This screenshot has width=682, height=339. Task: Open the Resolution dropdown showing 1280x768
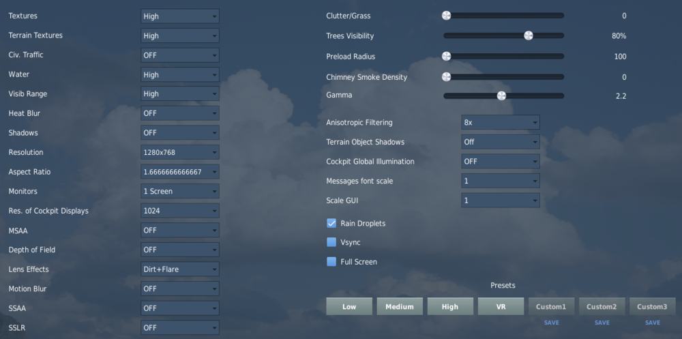pos(179,152)
